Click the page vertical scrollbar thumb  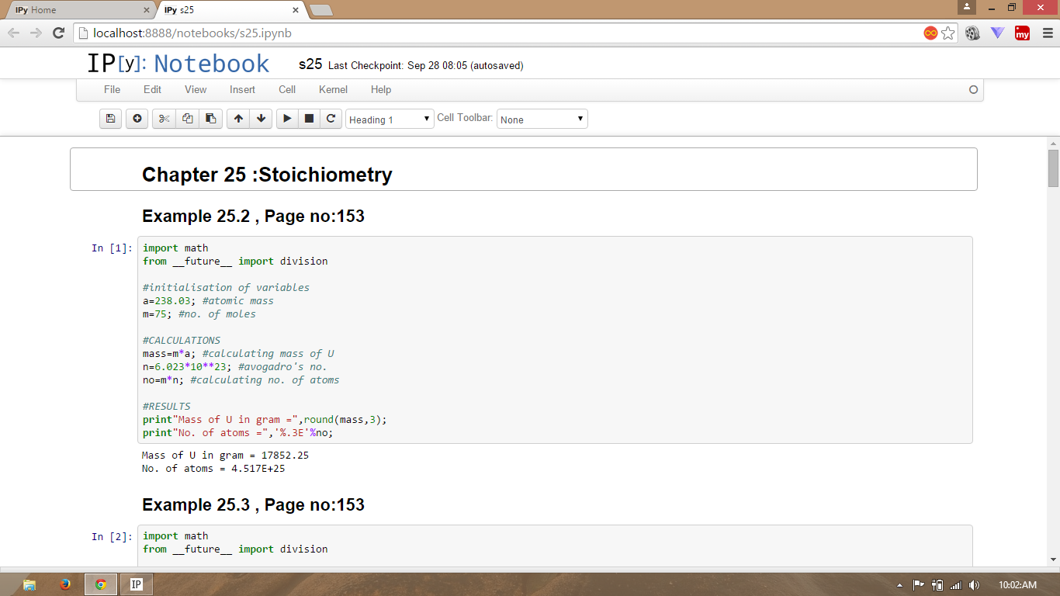pos(1053,168)
